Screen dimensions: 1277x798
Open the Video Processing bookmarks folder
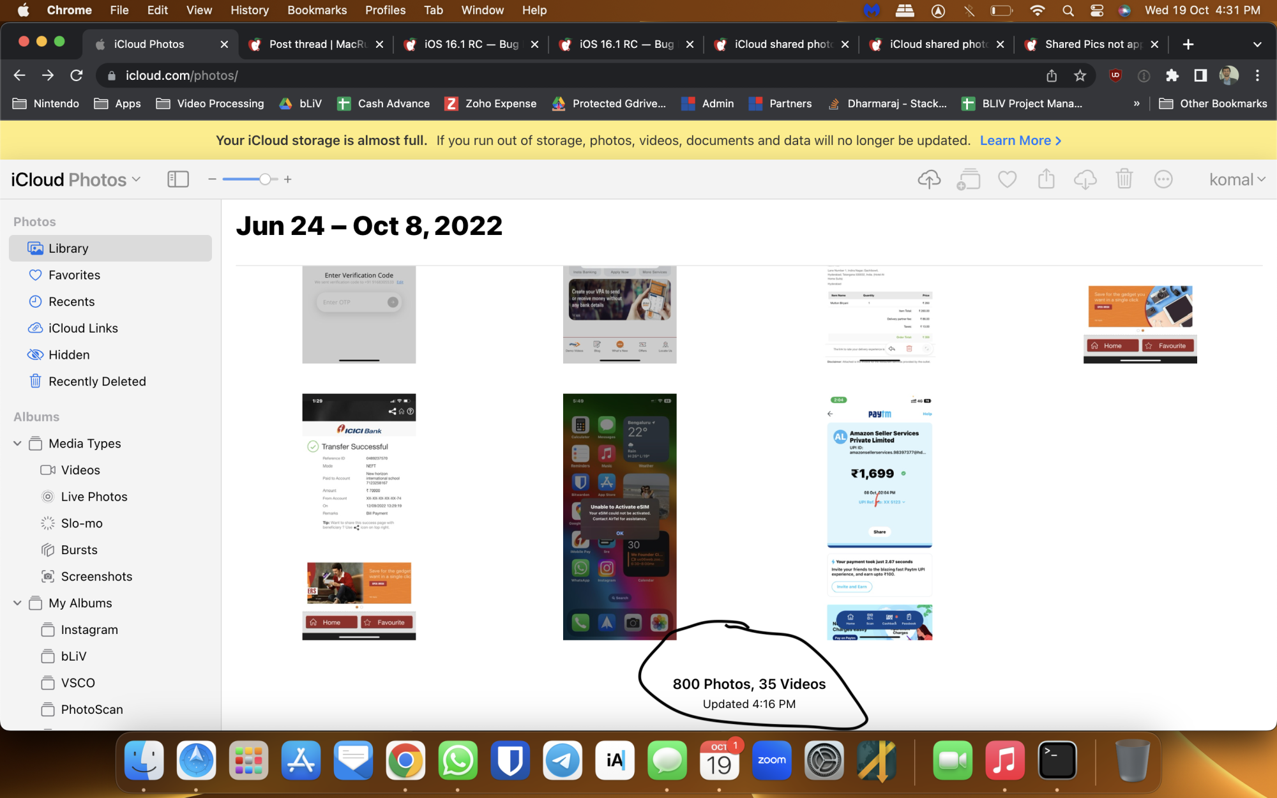tap(210, 103)
